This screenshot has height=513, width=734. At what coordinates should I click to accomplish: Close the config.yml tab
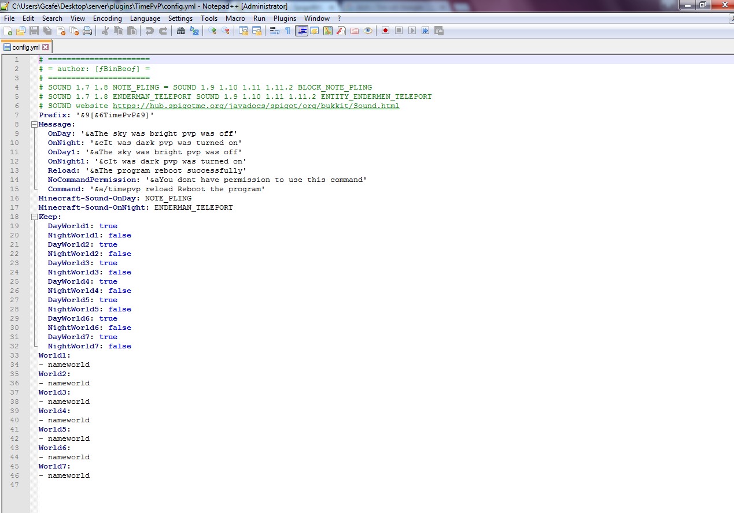(46, 47)
